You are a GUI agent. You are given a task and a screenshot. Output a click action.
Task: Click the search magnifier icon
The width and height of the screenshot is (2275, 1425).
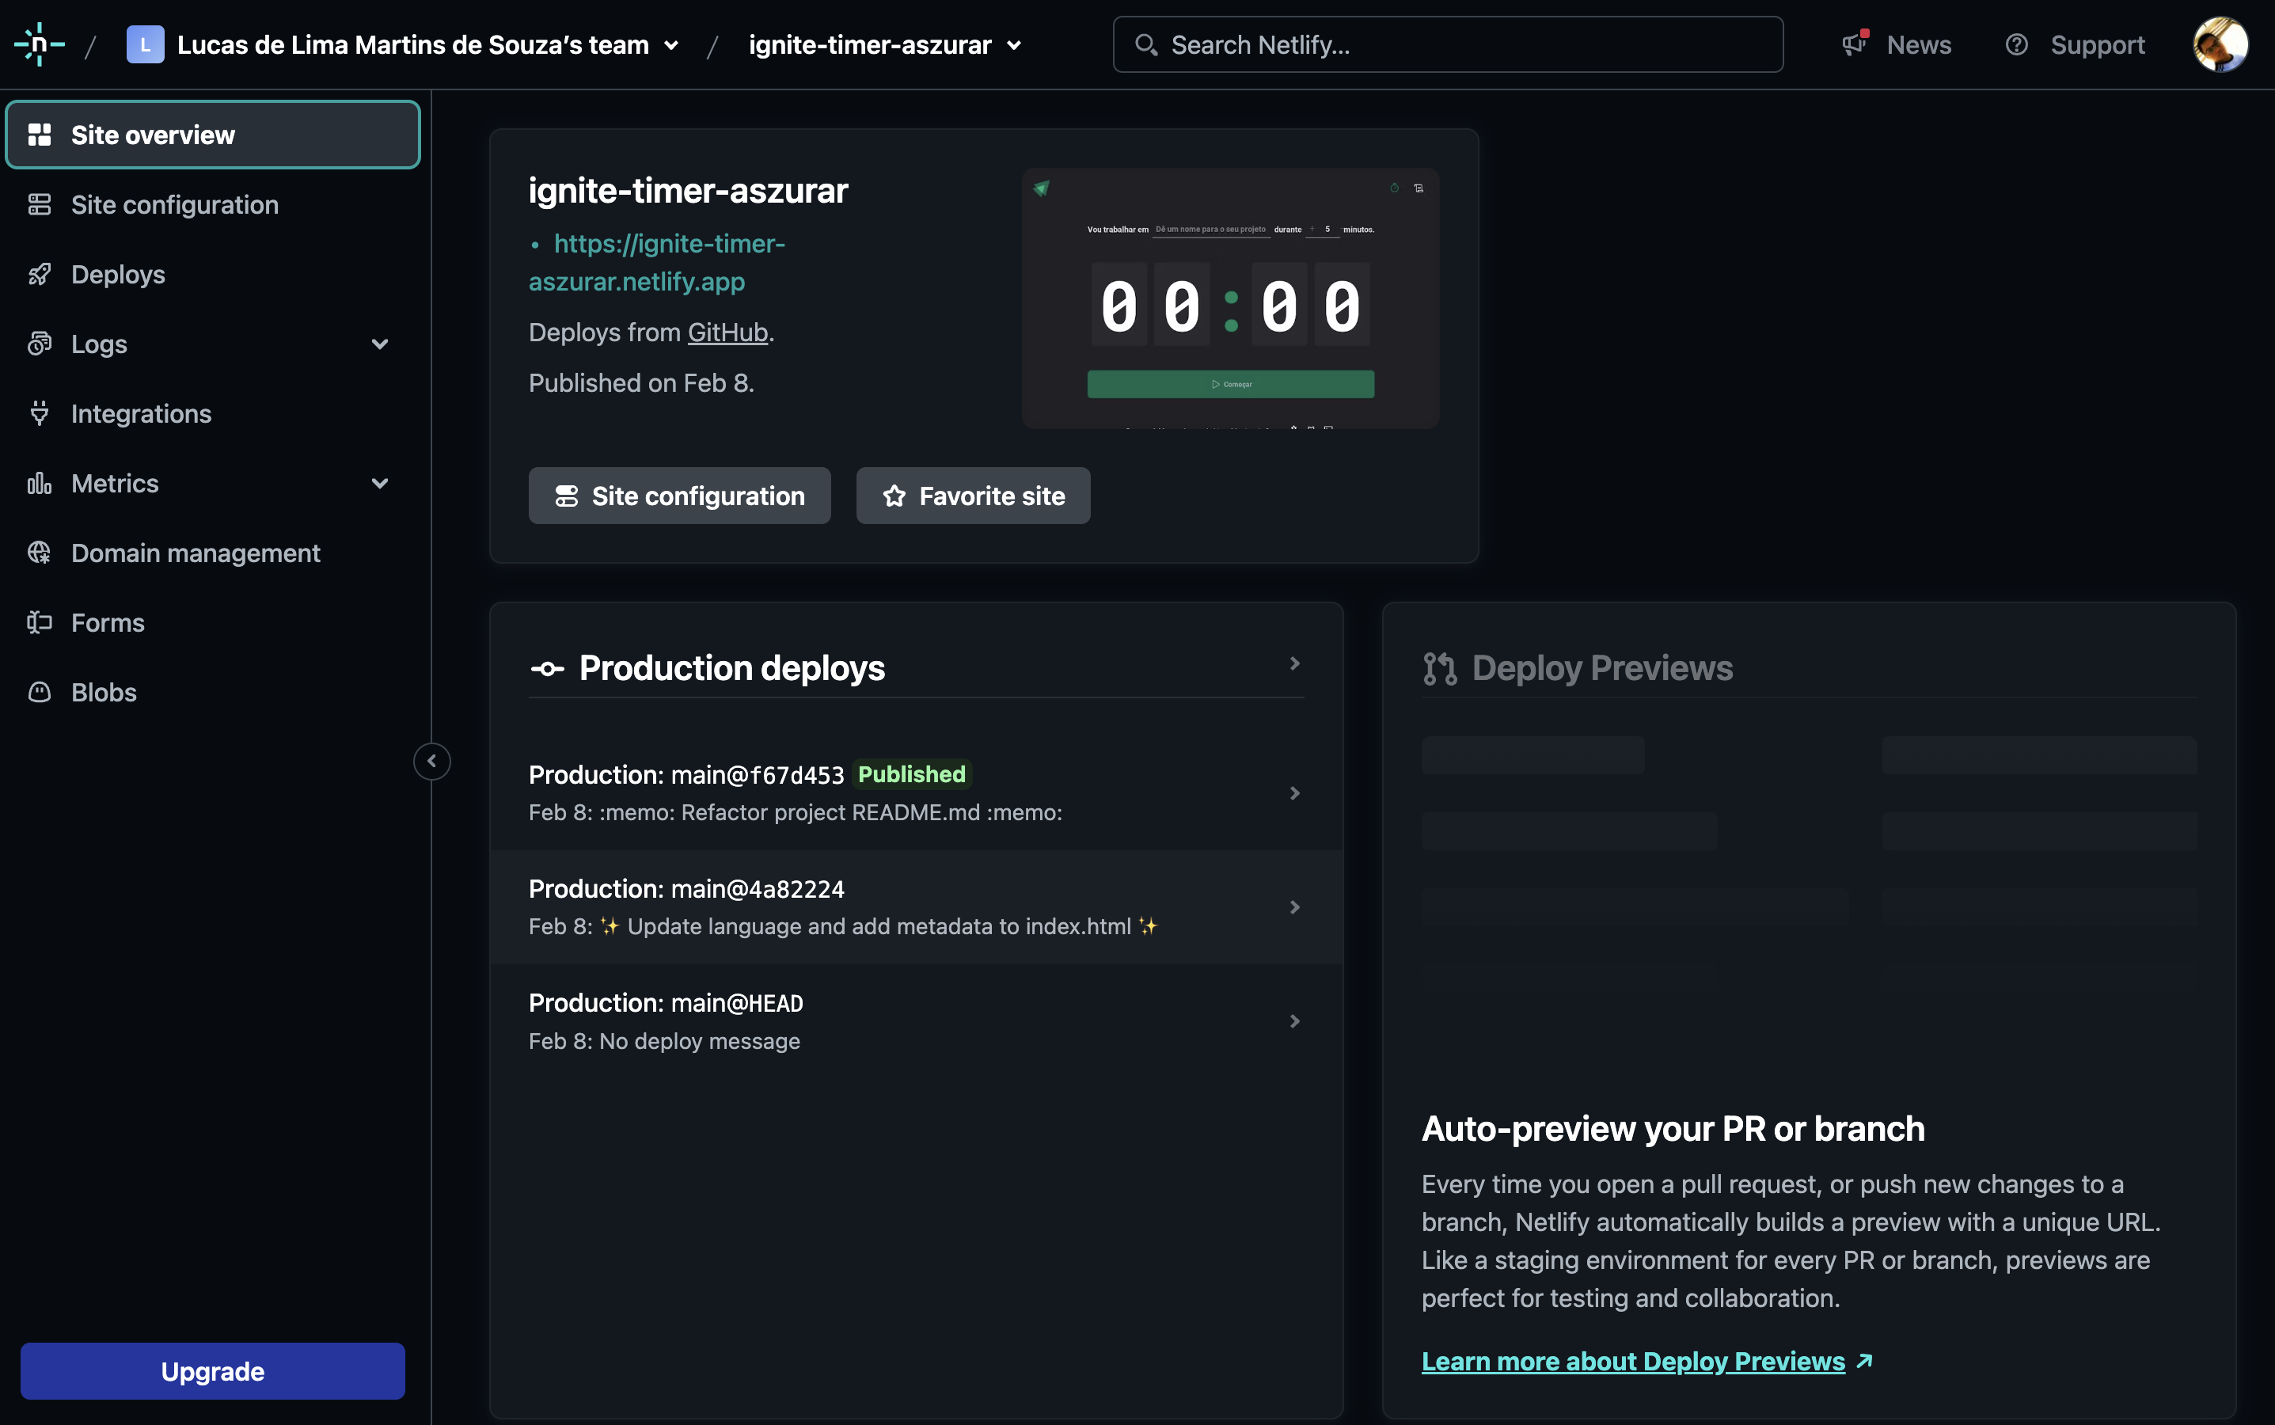1146,44
